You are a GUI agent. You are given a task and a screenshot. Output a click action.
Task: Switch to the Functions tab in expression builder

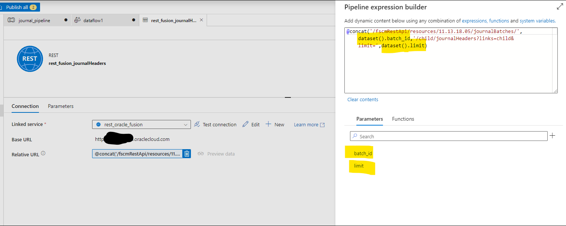point(403,119)
